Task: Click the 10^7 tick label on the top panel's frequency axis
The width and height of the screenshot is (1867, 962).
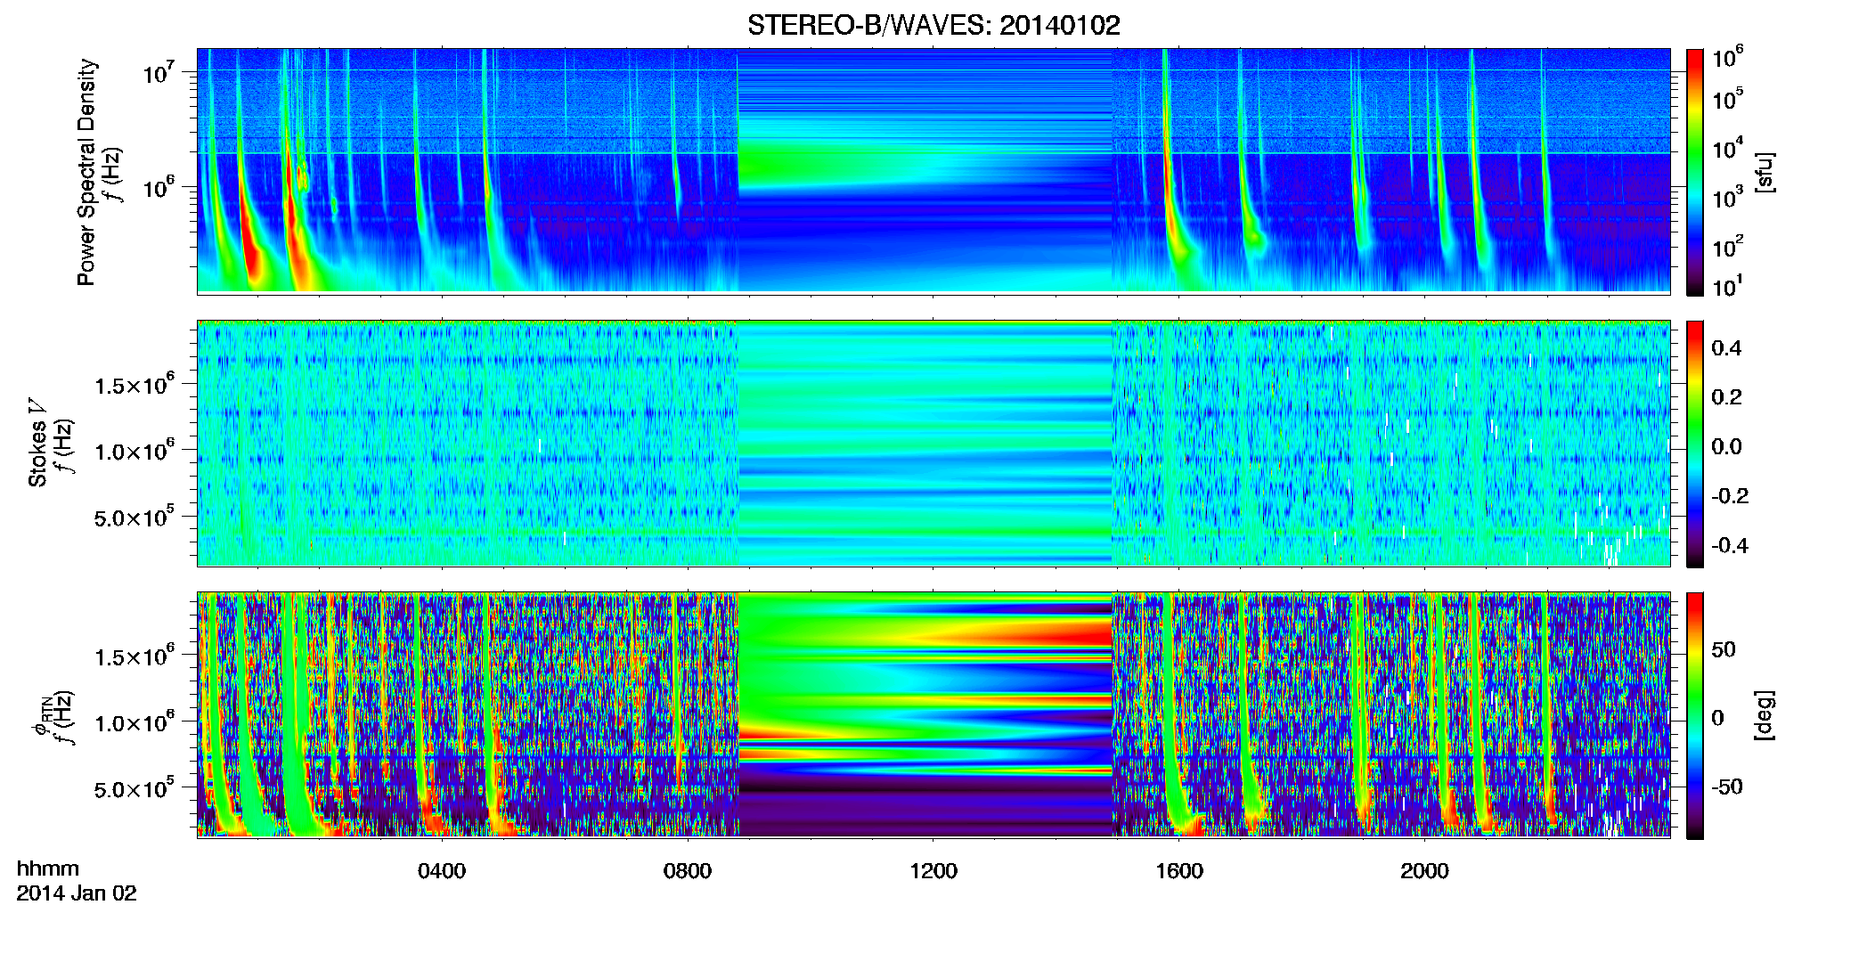Action: [x=160, y=72]
